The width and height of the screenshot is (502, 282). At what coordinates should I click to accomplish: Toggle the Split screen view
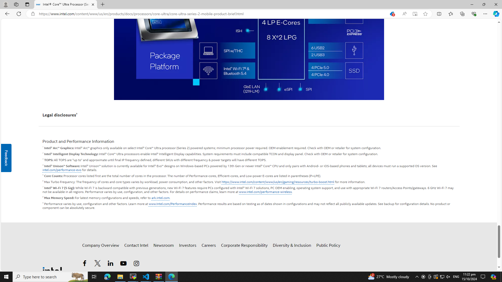(x=439, y=14)
